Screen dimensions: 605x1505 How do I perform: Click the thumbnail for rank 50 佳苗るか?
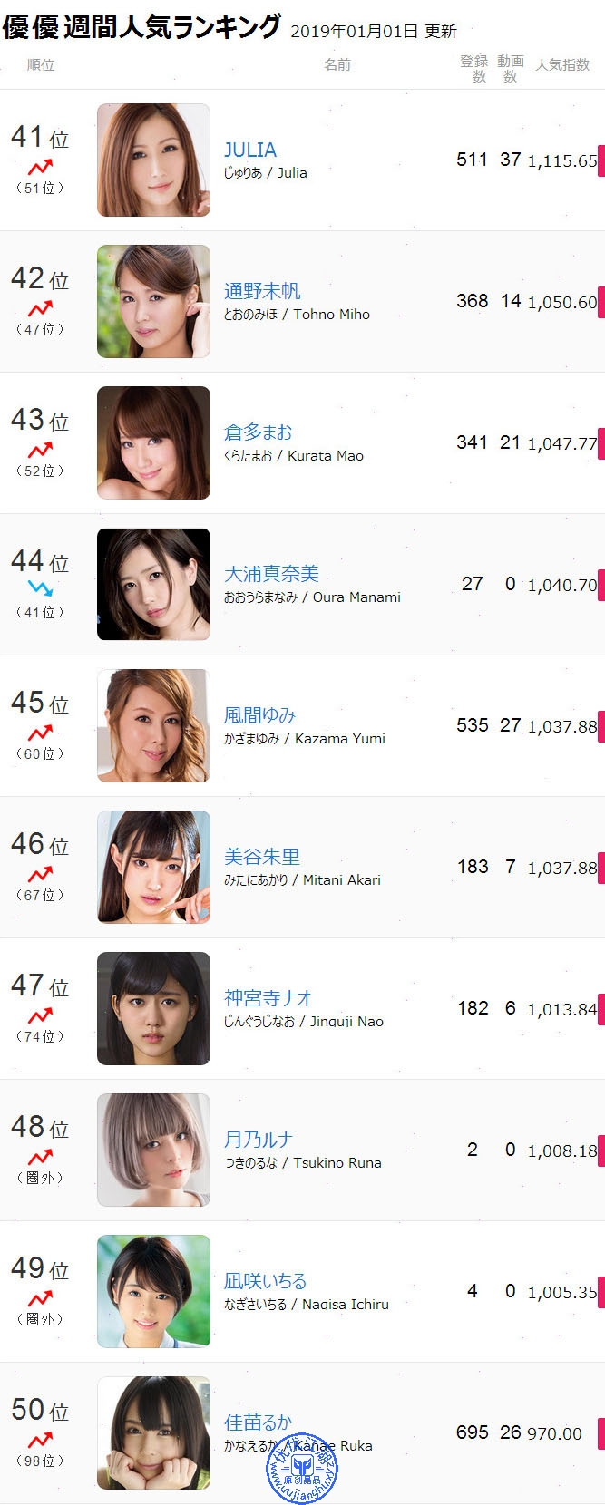(153, 1432)
